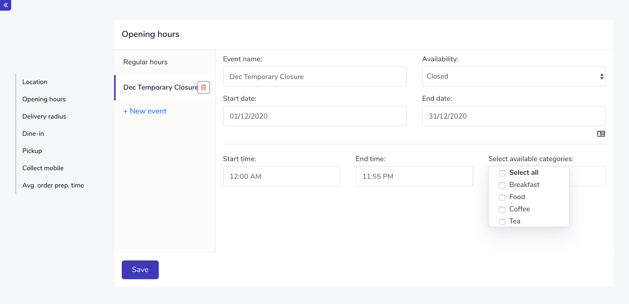
Task: Check the Food category
Action: (502, 197)
